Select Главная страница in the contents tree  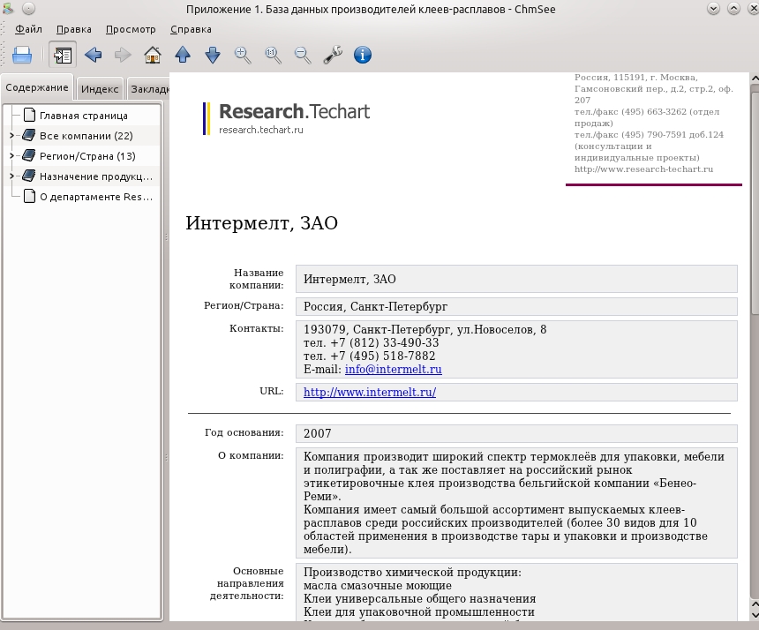[x=84, y=116]
